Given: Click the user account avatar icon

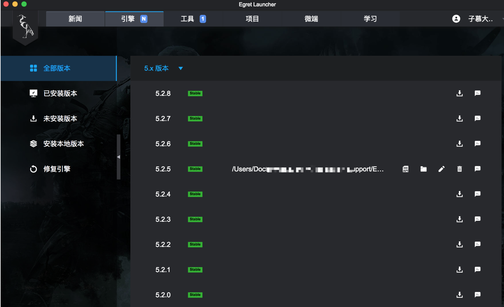Looking at the screenshot, I should point(456,19).
